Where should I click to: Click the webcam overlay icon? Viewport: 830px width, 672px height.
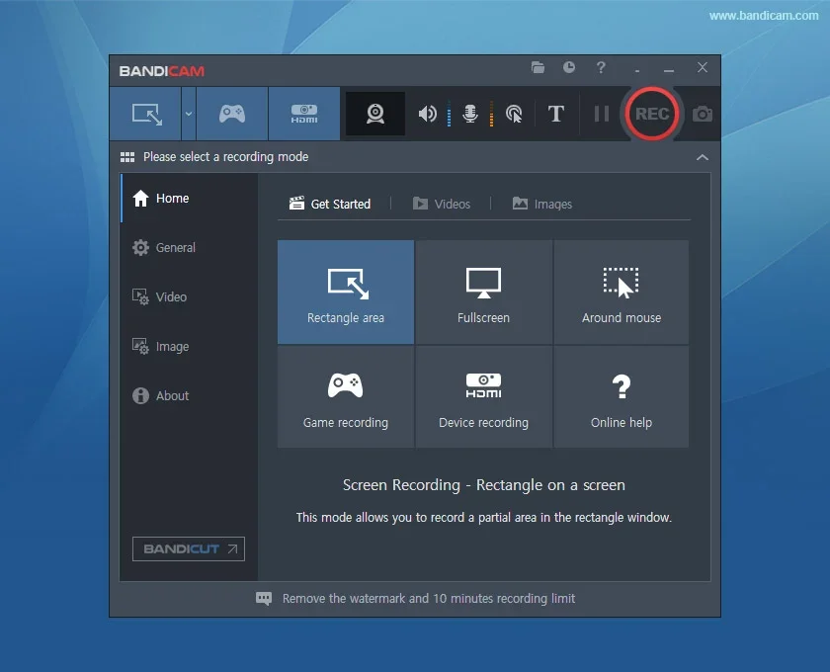pyautogui.click(x=374, y=114)
